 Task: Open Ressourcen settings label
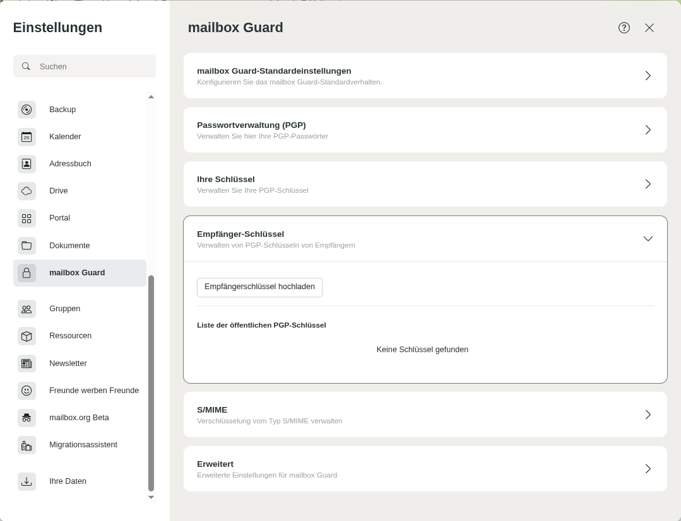coord(70,336)
